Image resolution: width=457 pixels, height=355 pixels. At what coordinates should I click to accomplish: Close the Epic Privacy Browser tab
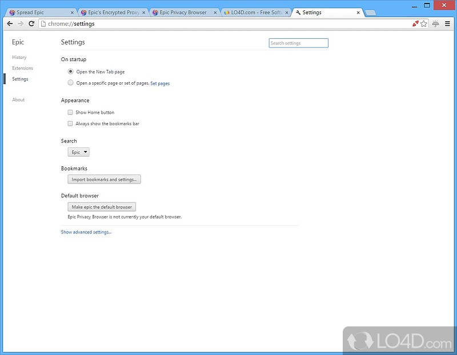click(x=215, y=13)
